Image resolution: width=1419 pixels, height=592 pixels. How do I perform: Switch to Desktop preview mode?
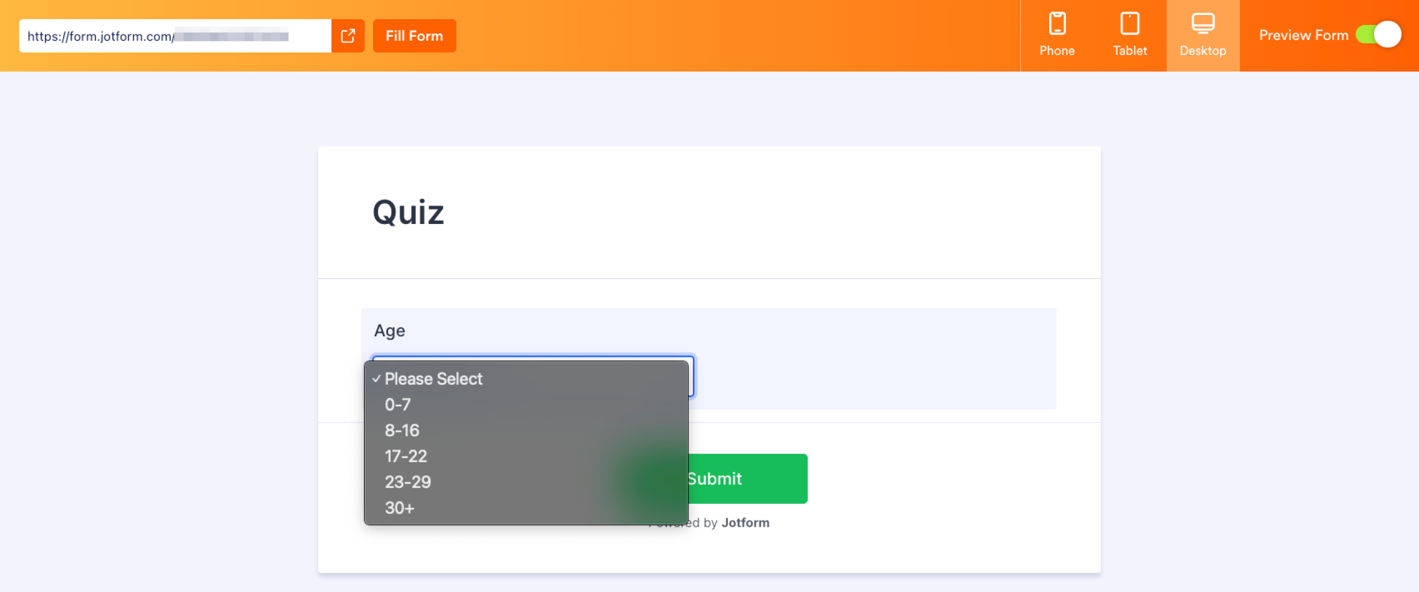click(x=1202, y=34)
